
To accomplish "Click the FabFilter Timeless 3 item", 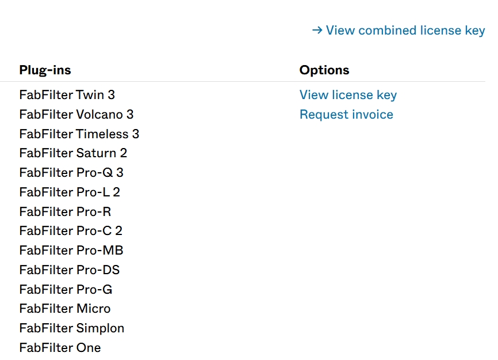I will (79, 134).
